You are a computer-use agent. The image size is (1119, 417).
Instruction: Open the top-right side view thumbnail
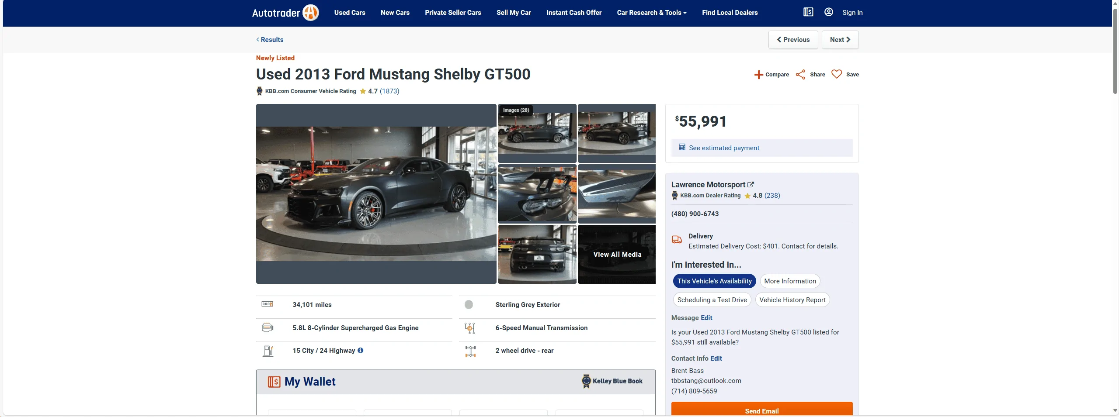[616, 133]
